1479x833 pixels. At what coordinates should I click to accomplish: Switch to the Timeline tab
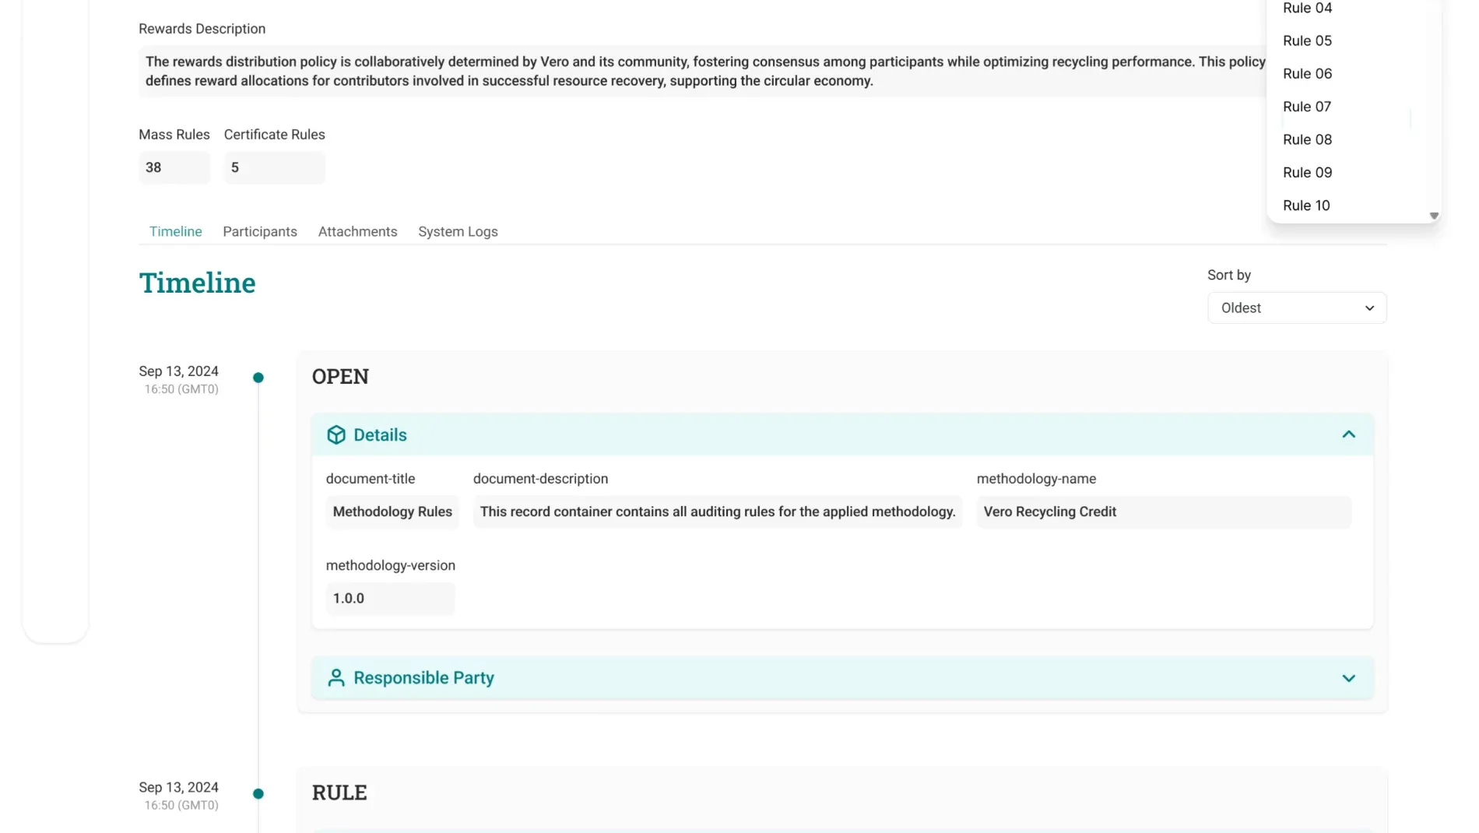[175, 231]
